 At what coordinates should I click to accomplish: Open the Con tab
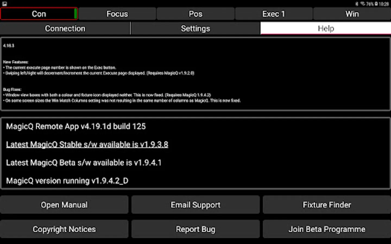(x=39, y=14)
